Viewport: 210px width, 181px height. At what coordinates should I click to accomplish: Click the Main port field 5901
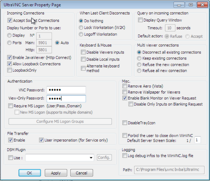point(44,43)
